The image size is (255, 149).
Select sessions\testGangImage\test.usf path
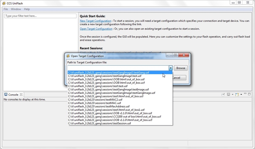120,76
